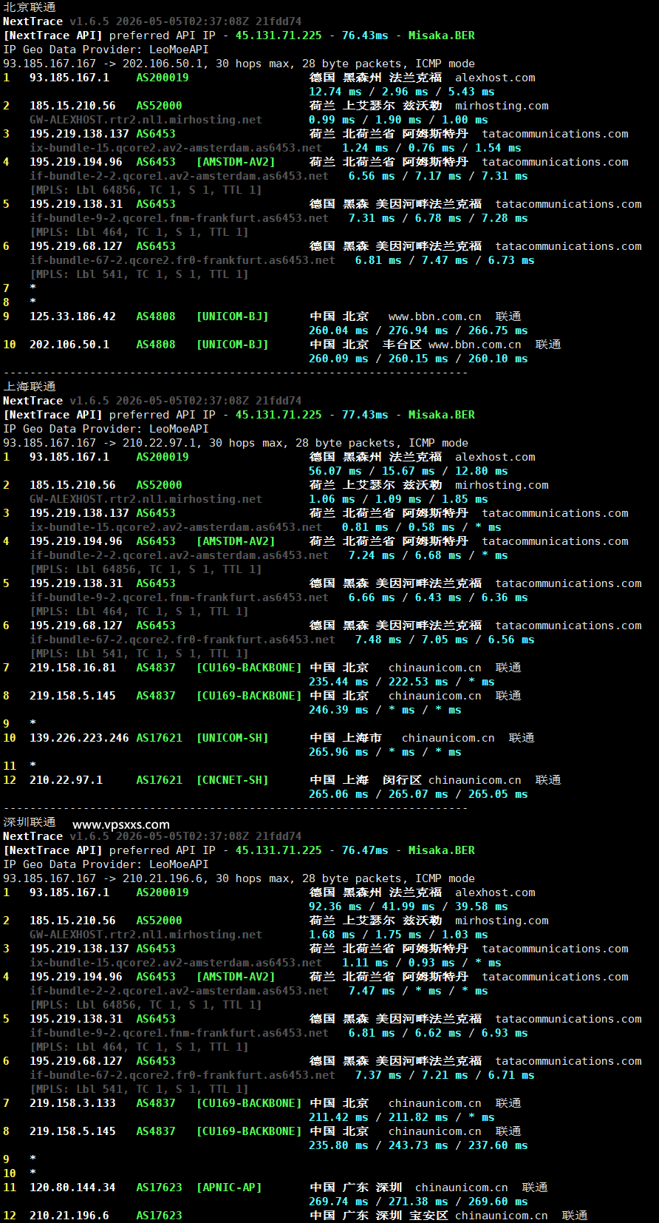Image resolution: width=659 pixels, height=1223 pixels.
Task: Click the 222.53 ms latency value
Action: [x=418, y=682]
